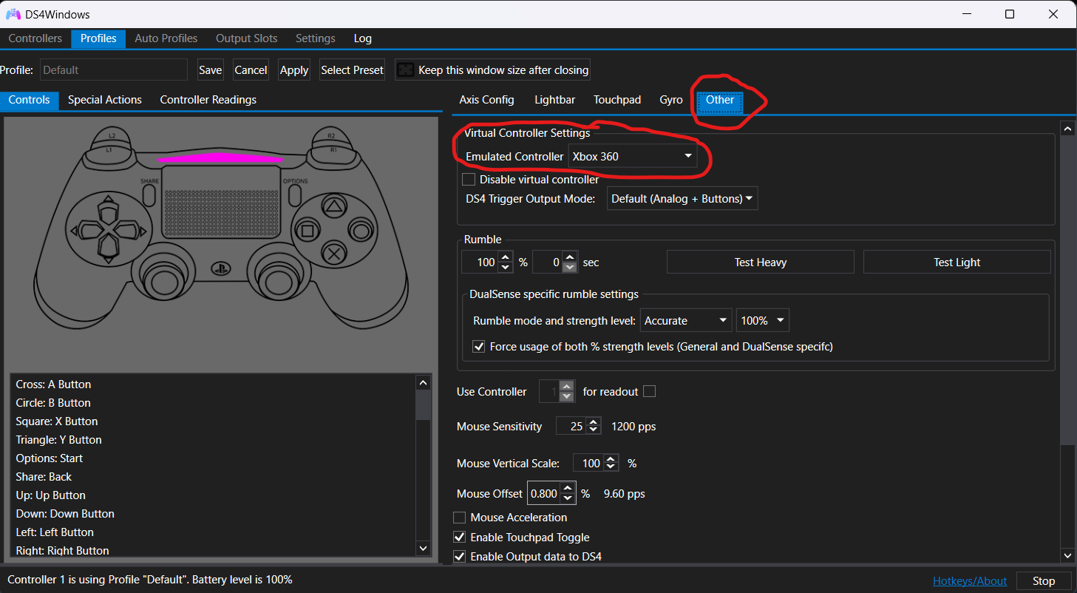Open the Rumble mode Accurate dropdown
Image resolution: width=1077 pixels, height=593 pixels.
[x=686, y=321]
